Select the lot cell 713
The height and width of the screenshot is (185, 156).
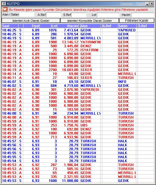pos(48,137)
